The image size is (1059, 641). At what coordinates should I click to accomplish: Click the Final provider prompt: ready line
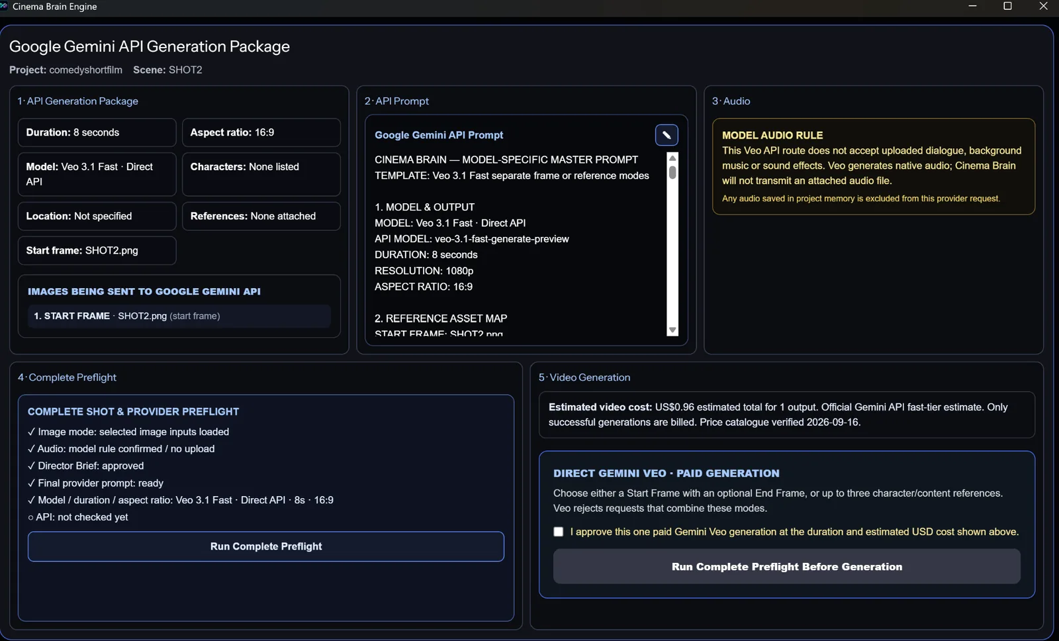(95, 483)
